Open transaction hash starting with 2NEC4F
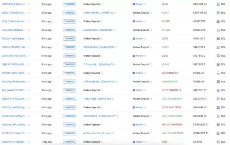Viewport: 230px width, 145px height. coord(13,64)
